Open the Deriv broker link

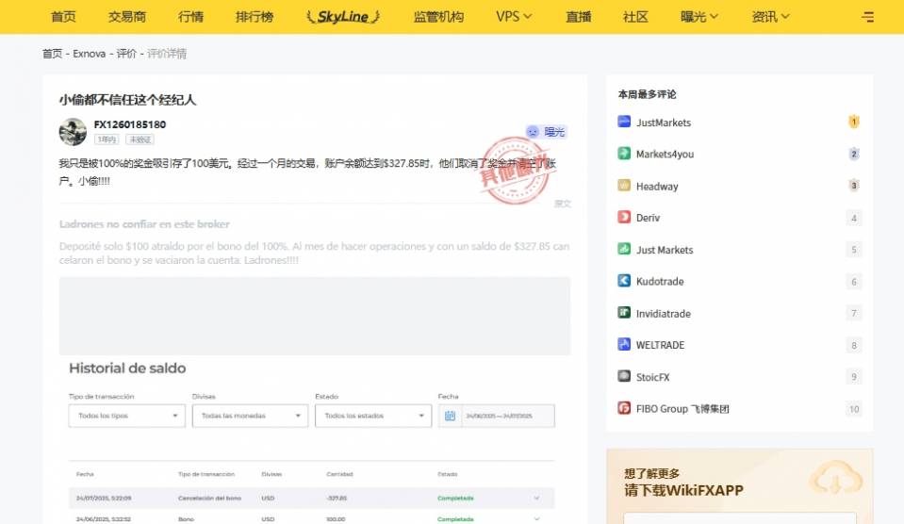pyautogui.click(x=648, y=218)
